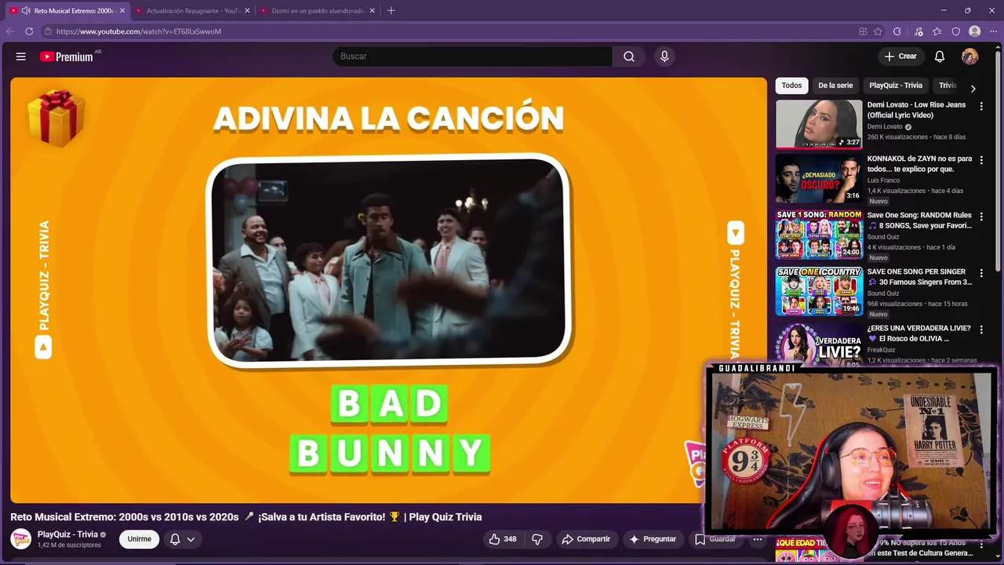Click the browser address bar URL

click(139, 31)
